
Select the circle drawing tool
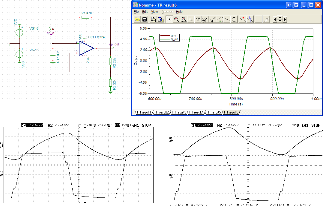click(x=234, y=19)
